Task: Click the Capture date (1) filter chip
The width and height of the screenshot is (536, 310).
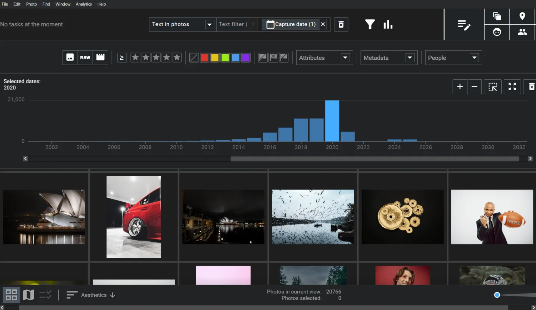Action: (x=291, y=24)
